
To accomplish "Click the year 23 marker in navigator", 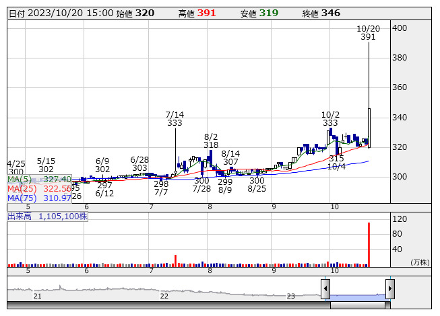I will pos(290,296).
